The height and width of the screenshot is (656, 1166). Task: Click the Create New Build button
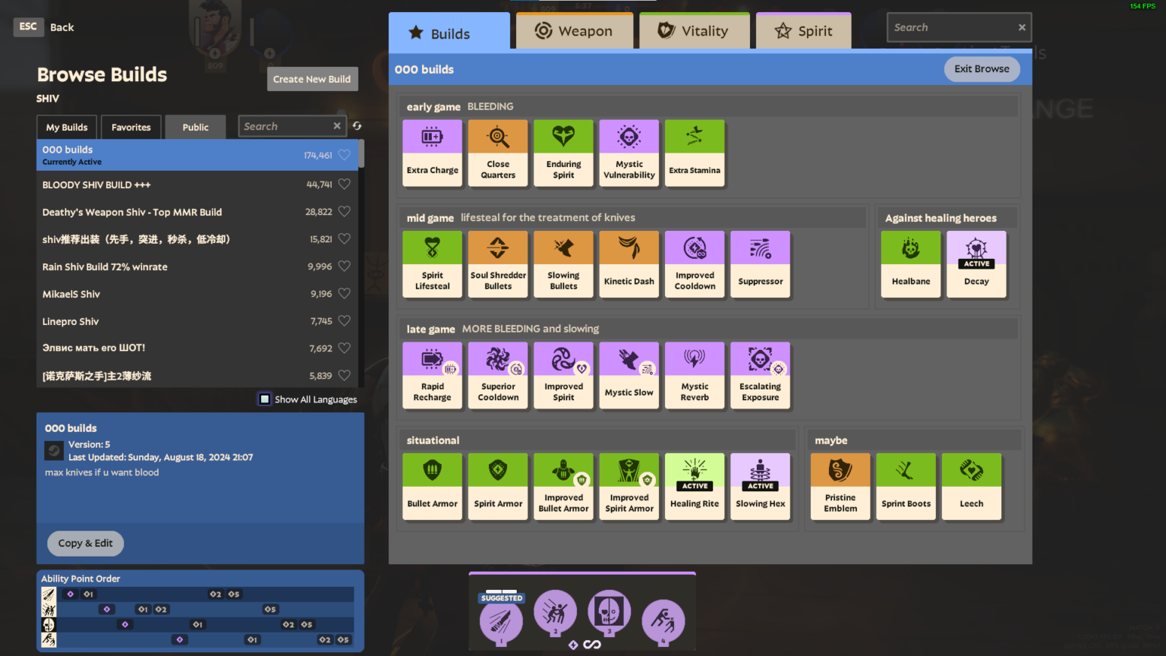click(x=312, y=79)
